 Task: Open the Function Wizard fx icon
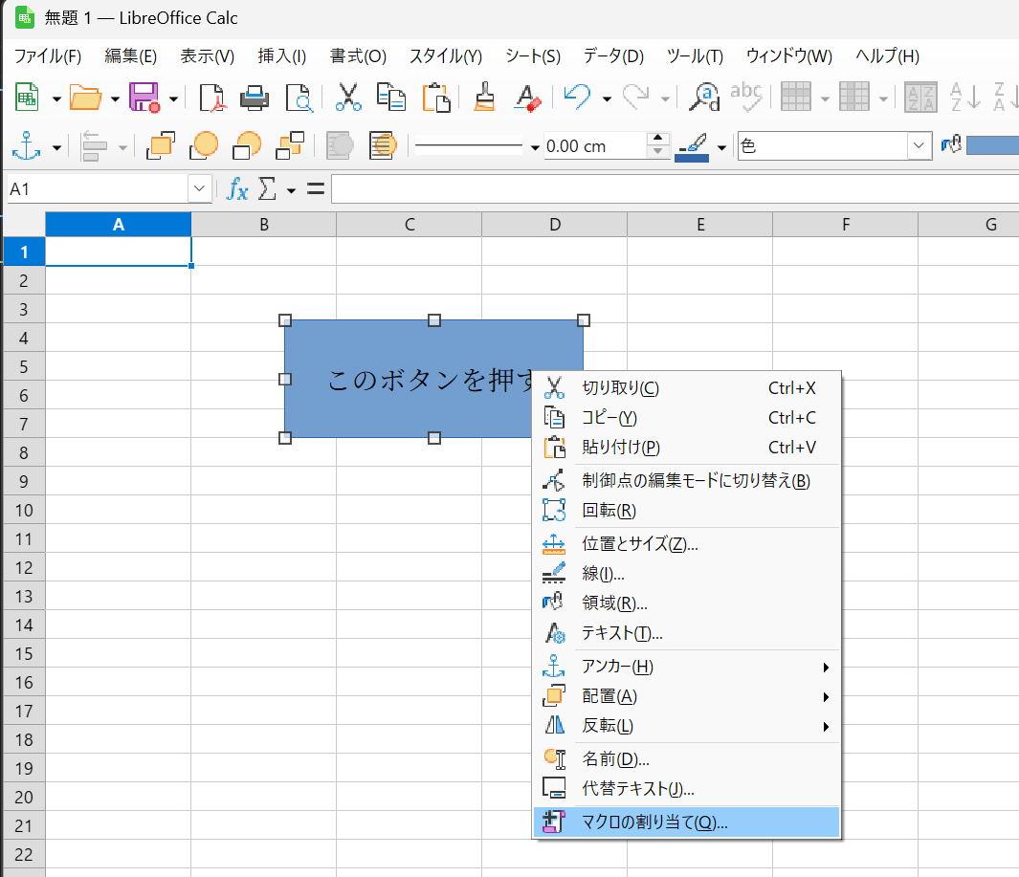pyautogui.click(x=236, y=189)
